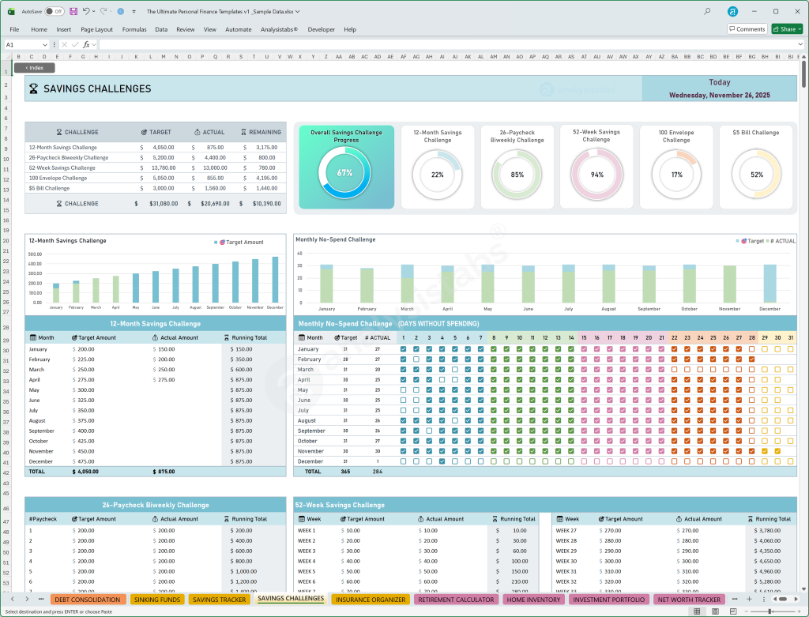
Task: Toggle the AutoSave switch
Action: [x=54, y=12]
